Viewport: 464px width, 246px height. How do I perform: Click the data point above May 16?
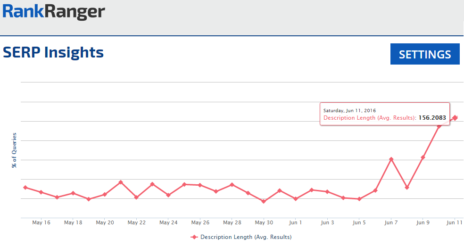tap(41, 192)
